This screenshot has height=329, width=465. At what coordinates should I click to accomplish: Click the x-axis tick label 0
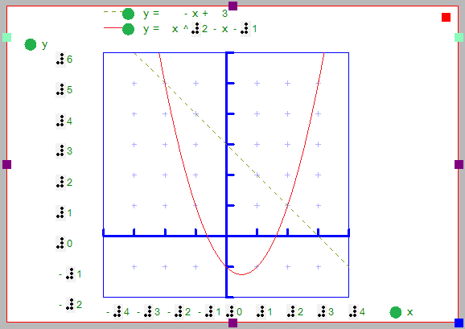tap(234, 312)
